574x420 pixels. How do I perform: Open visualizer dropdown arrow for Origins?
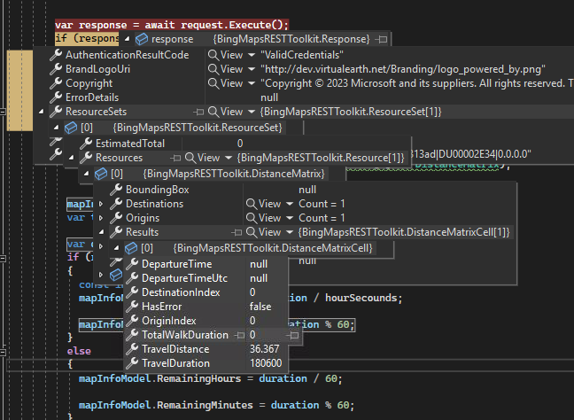pyautogui.click(x=290, y=218)
